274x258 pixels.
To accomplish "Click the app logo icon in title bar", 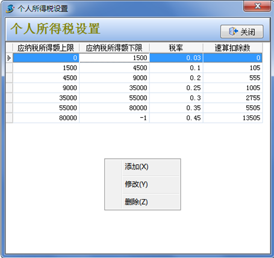I will click(10, 8).
